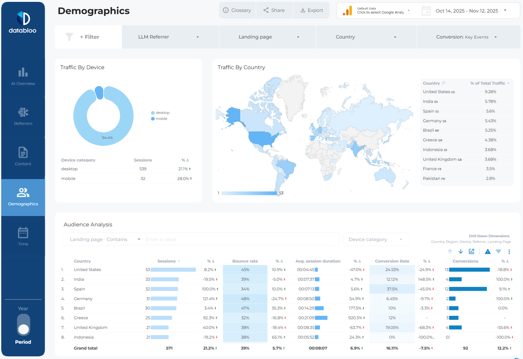The width and height of the screenshot is (523, 359).
Task: Click the Export button
Action: (x=311, y=10)
